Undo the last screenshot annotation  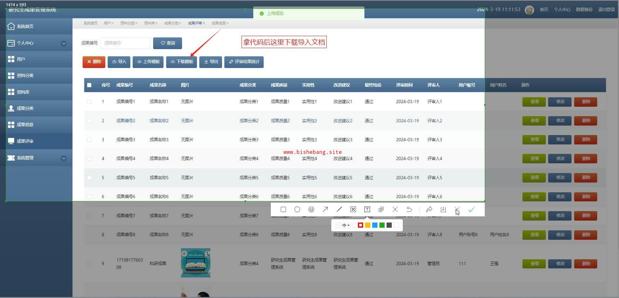point(409,210)
